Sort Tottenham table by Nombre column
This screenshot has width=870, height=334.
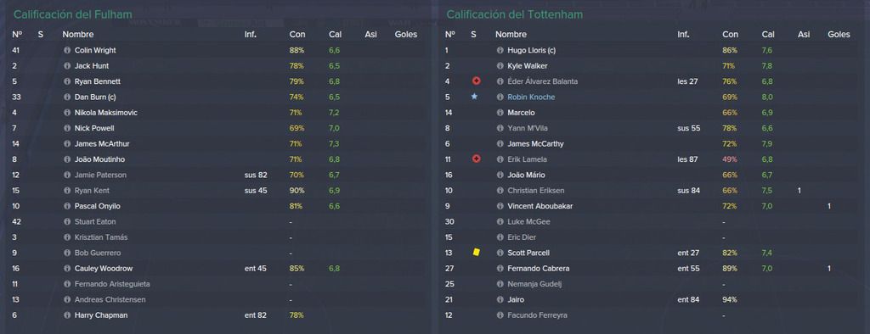point(511,35)
